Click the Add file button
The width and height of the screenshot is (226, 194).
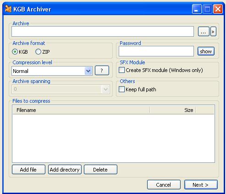28,170
